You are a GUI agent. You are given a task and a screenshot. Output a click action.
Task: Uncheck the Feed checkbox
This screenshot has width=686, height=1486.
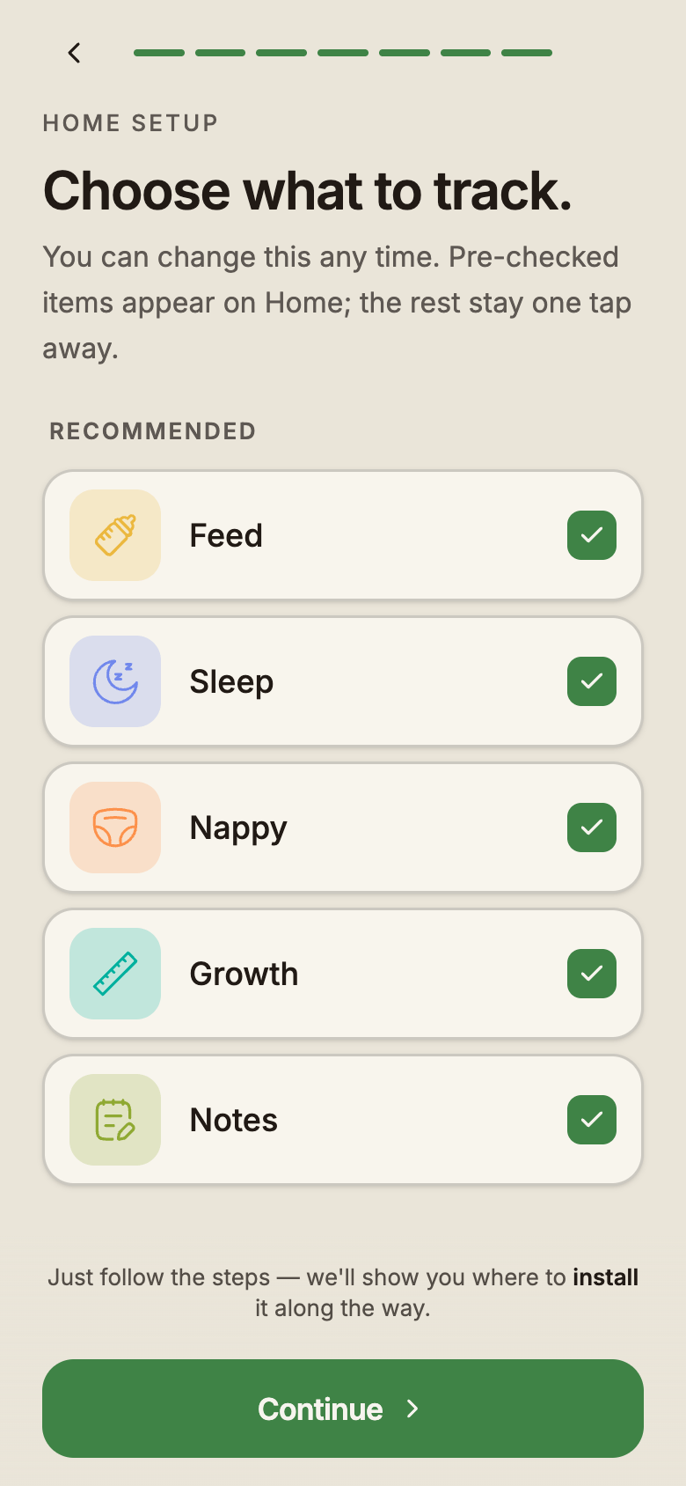pos(592,535)
